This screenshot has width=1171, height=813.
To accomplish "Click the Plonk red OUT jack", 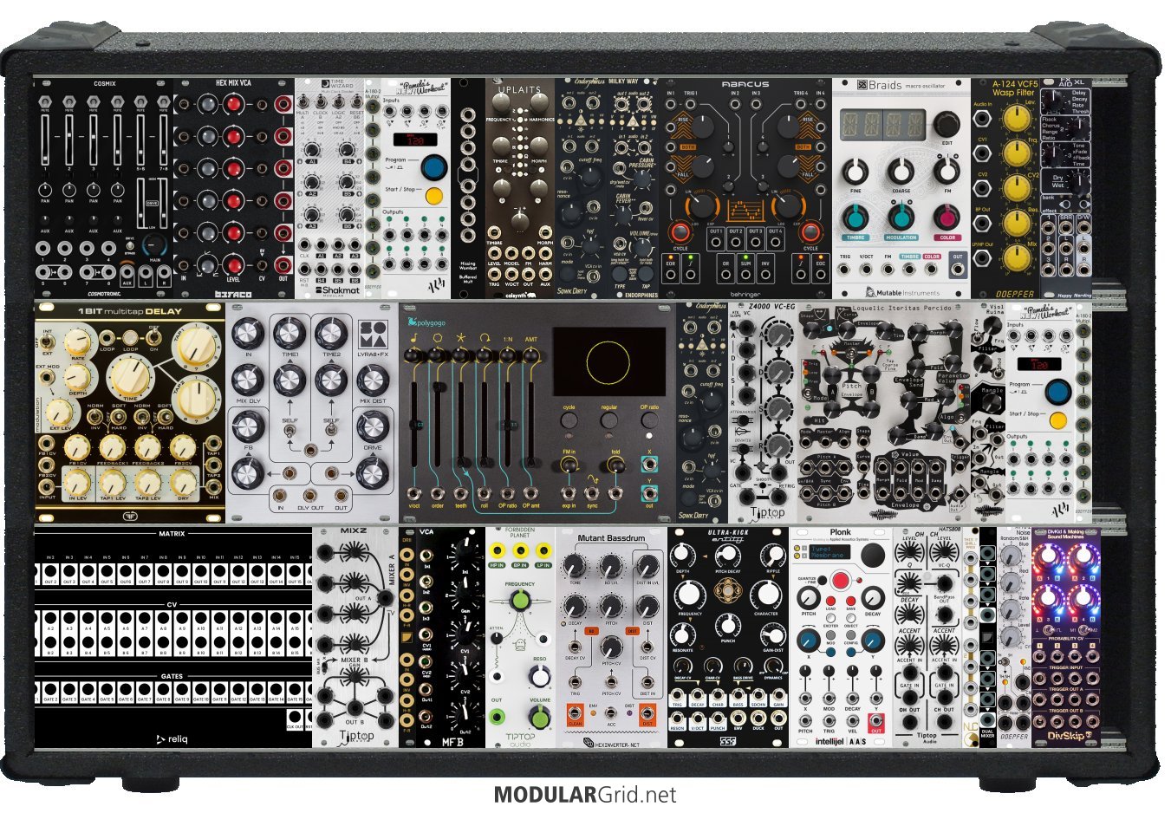I will 876,720.
